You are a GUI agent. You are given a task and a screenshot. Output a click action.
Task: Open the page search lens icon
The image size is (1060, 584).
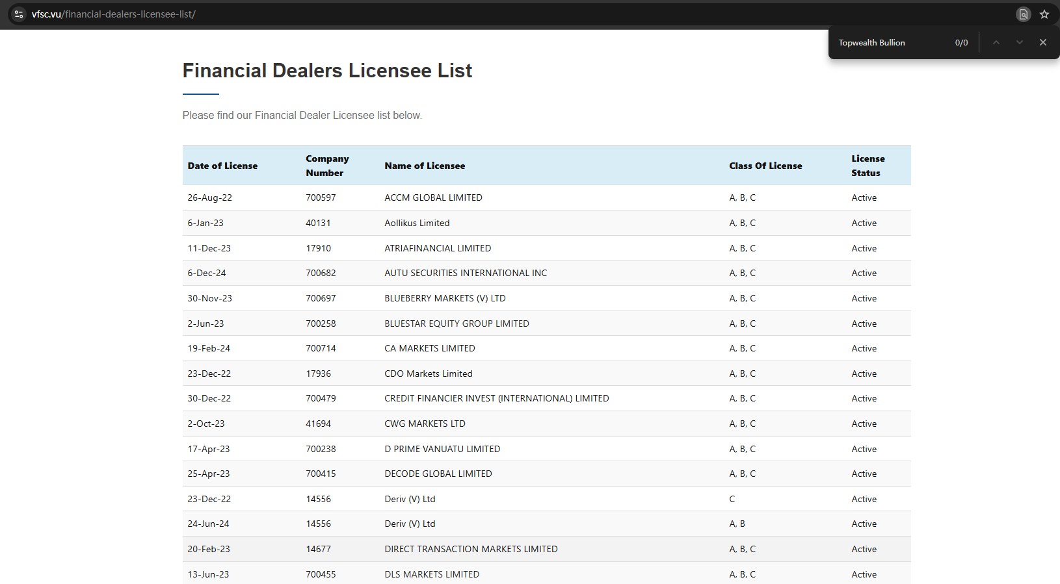point(1024,14)
